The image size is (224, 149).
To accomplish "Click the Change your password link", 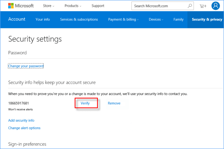I will [26, 66].
